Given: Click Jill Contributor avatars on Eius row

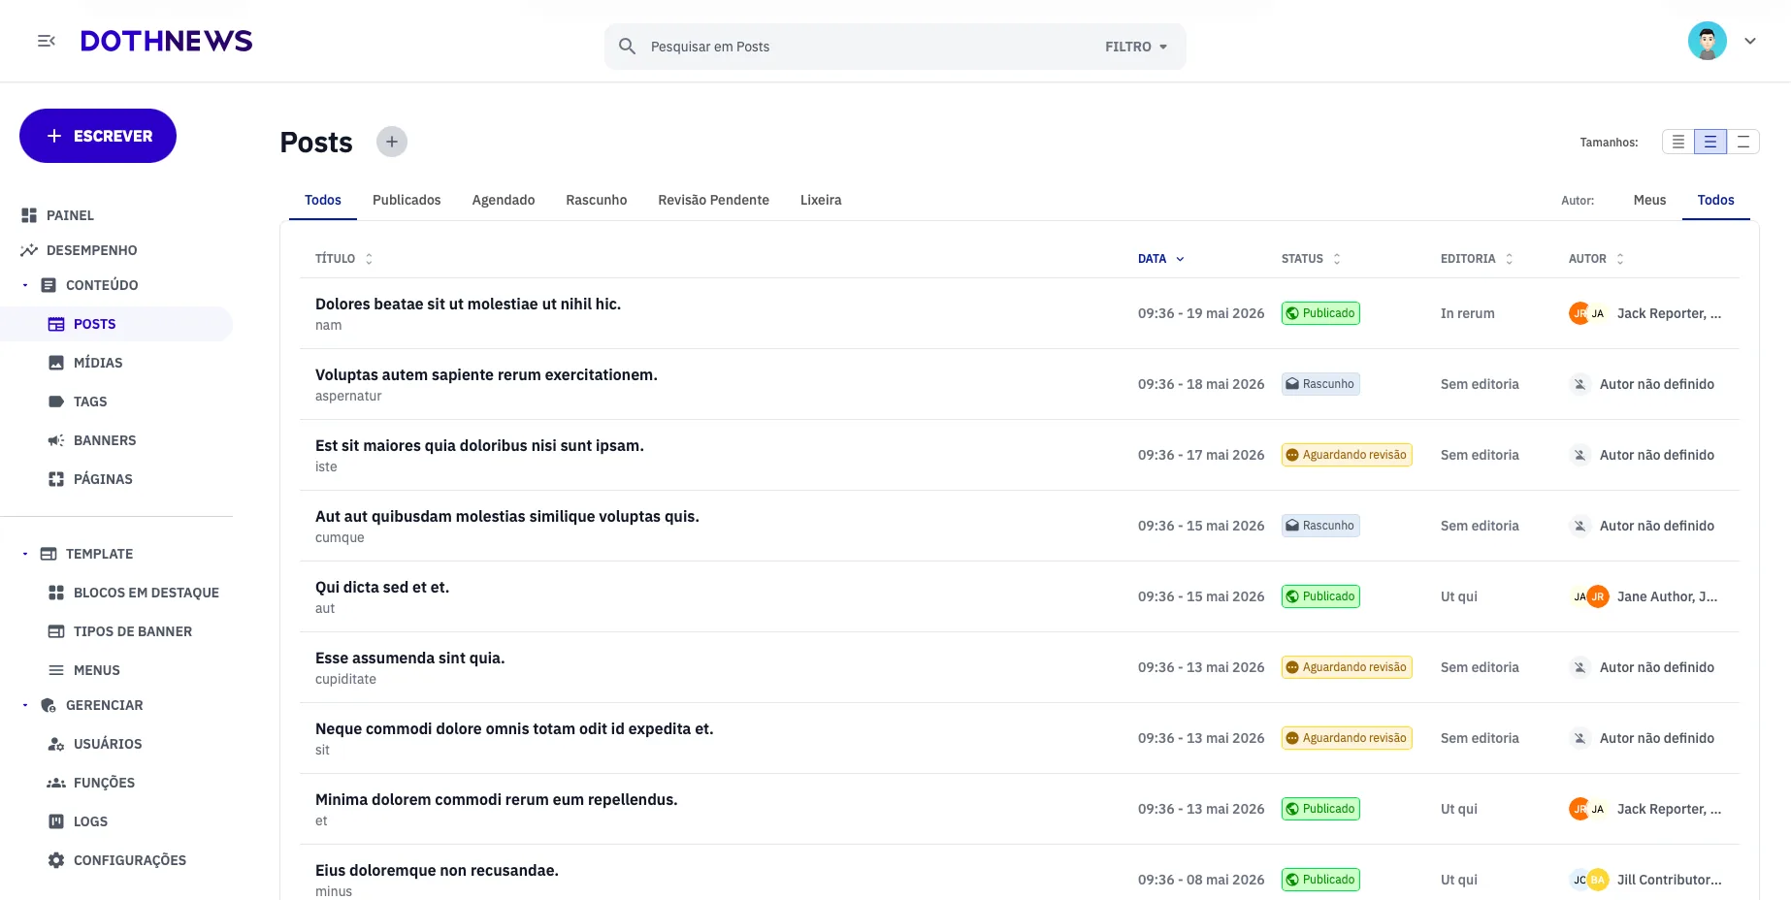Looking at the screenshot, I should point(1588,880).
